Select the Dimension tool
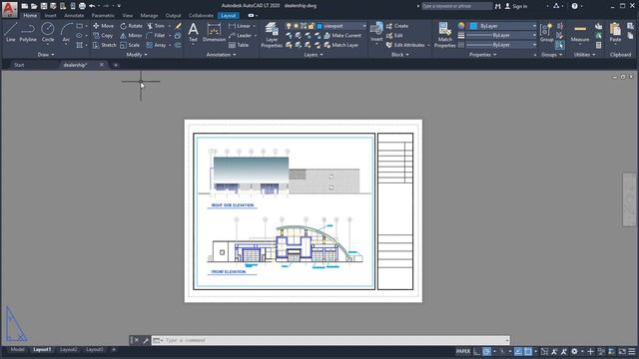639x359 pixels. 214,33
